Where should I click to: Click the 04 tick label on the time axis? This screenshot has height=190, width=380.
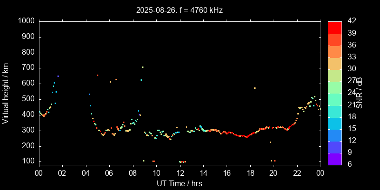pos(85,172)
